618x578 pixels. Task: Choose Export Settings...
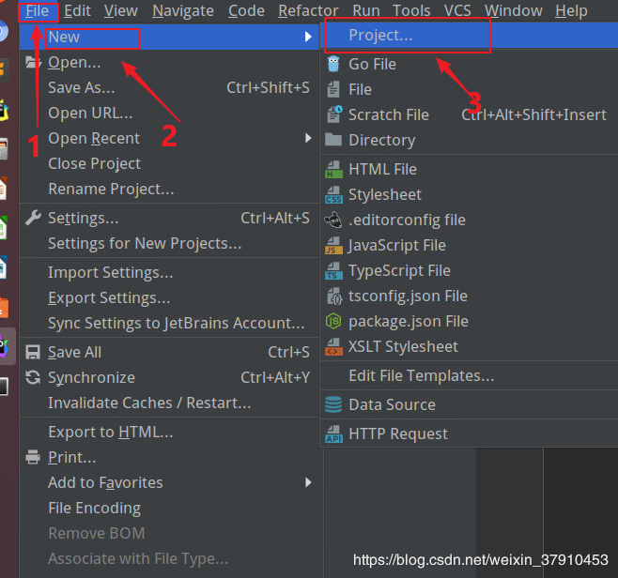169,297
